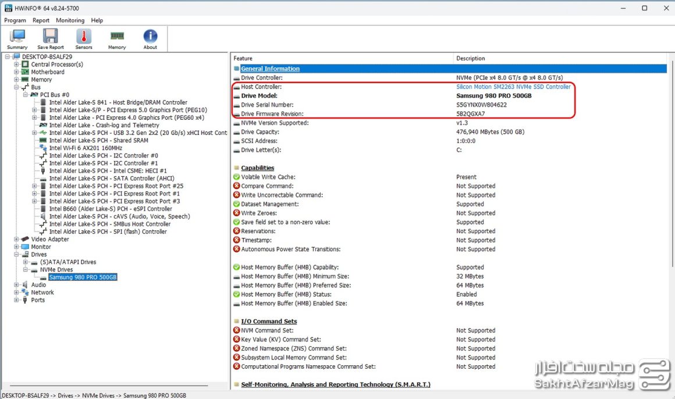
Task: Open the Report menu
Action: (x=41, y=20)
